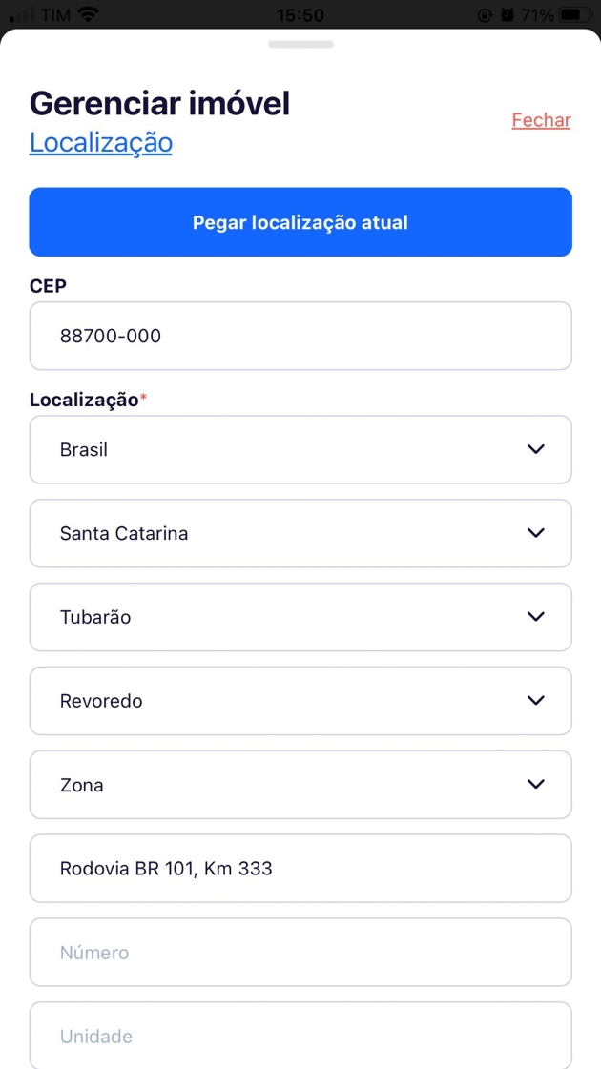
Task: Open the Localização section link
Action: 101,142
